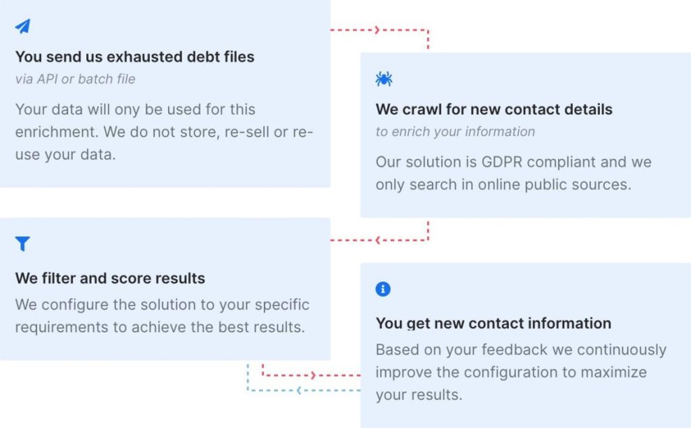Screen dimensions: 691x428
Task: Click the blue feedback arrow pointing left
Action: [x=300, y=390]
